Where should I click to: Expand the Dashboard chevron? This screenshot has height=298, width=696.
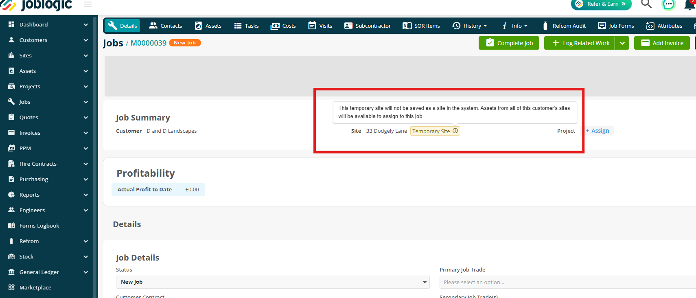coord(86,25)
